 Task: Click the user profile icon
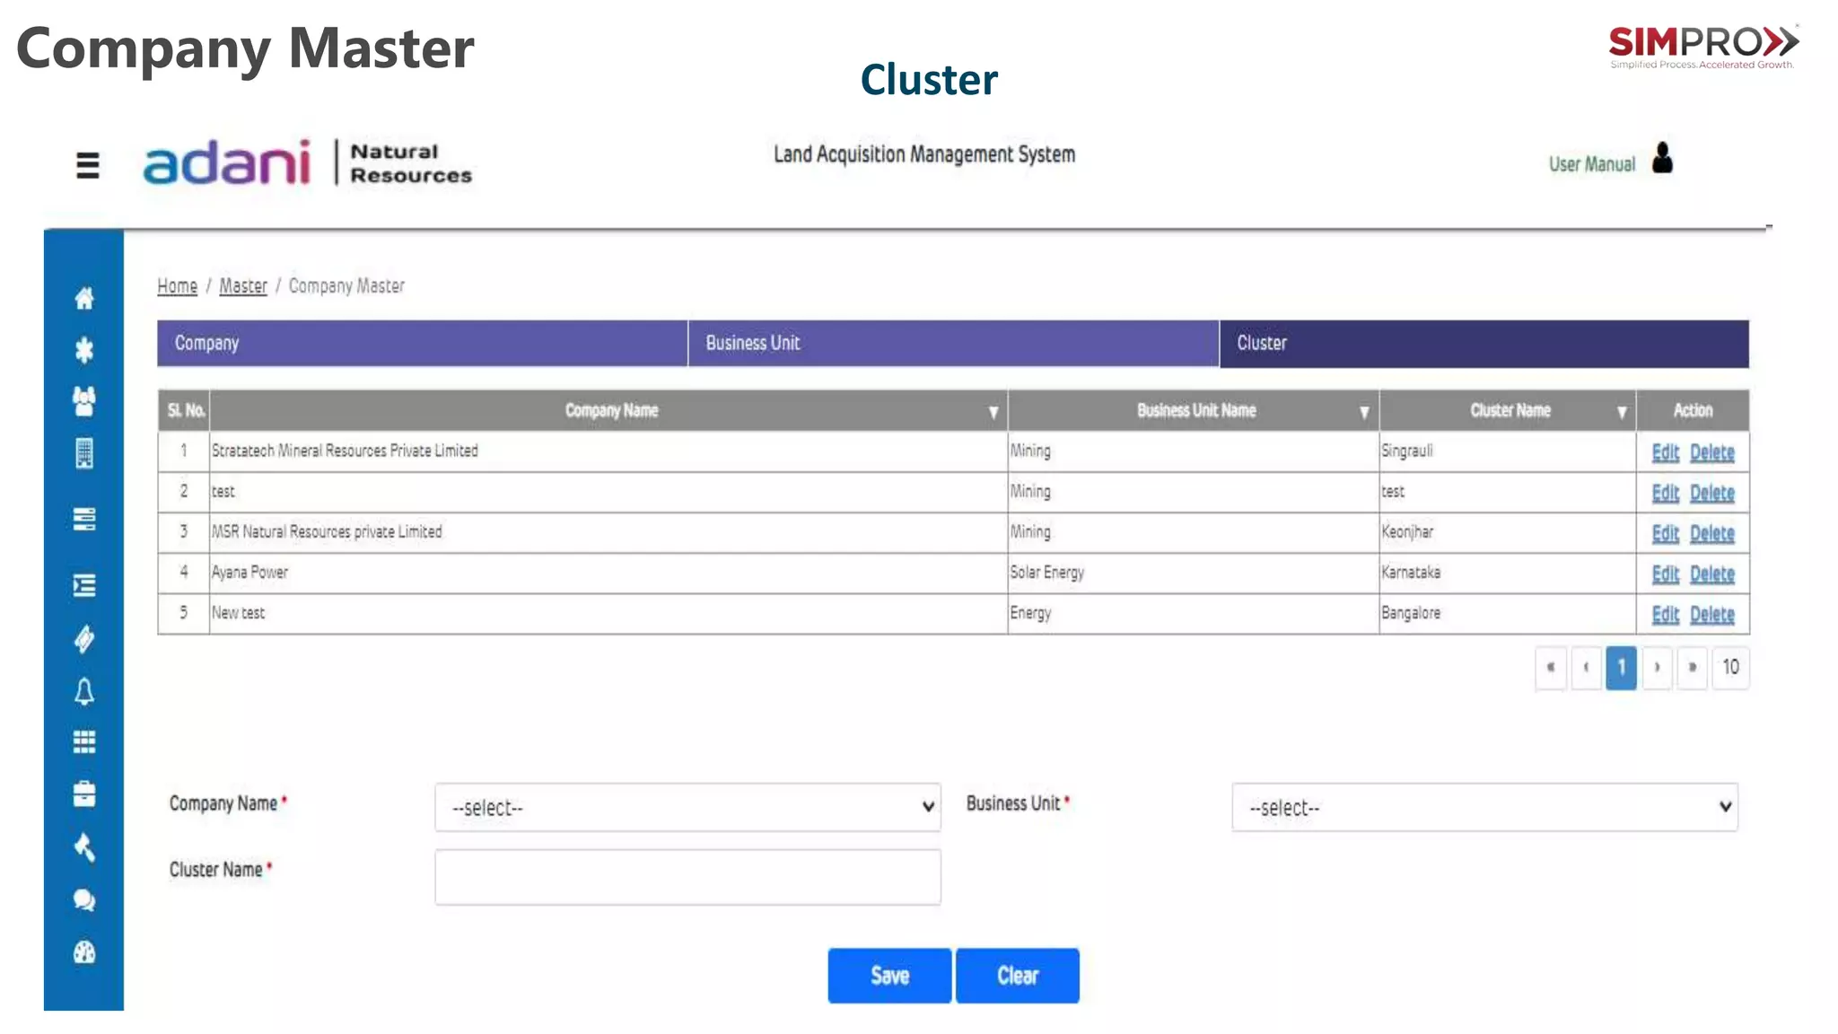click(1662, 159)
